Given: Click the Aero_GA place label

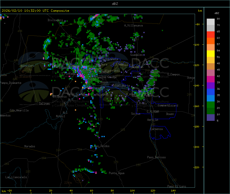Looking at the screenshot, I should [153, 120].
